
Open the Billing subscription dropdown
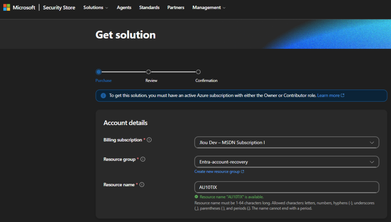click(286, 142)
